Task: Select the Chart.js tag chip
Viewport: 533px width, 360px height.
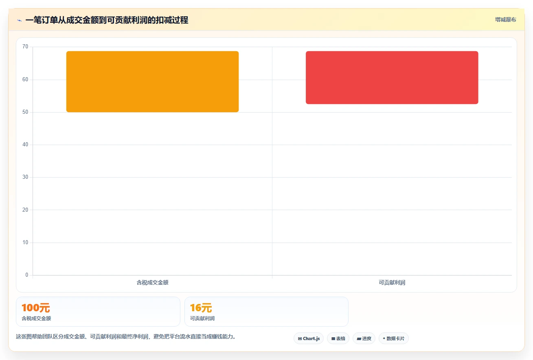Action: coord(309,338)
